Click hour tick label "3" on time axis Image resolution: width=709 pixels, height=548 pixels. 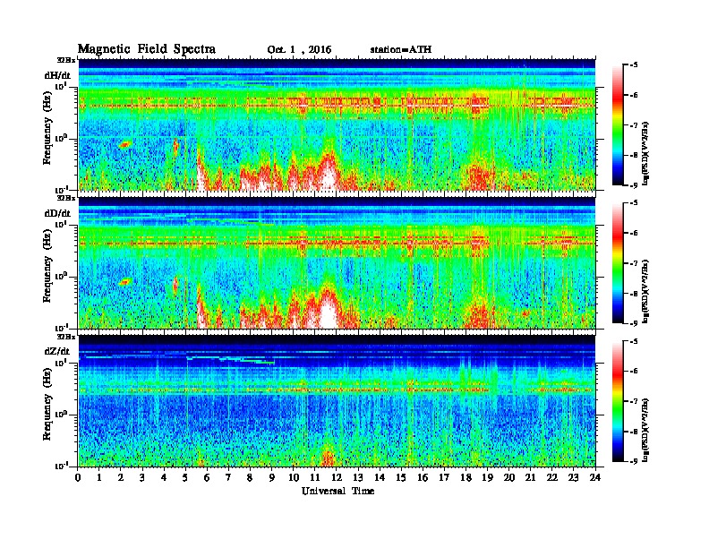142,478
